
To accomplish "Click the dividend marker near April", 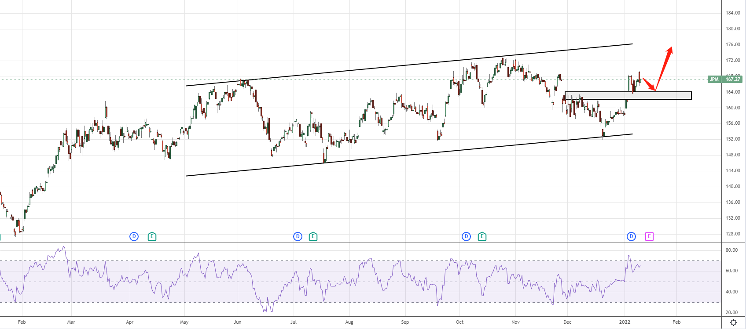I will [x=134, y=237].
